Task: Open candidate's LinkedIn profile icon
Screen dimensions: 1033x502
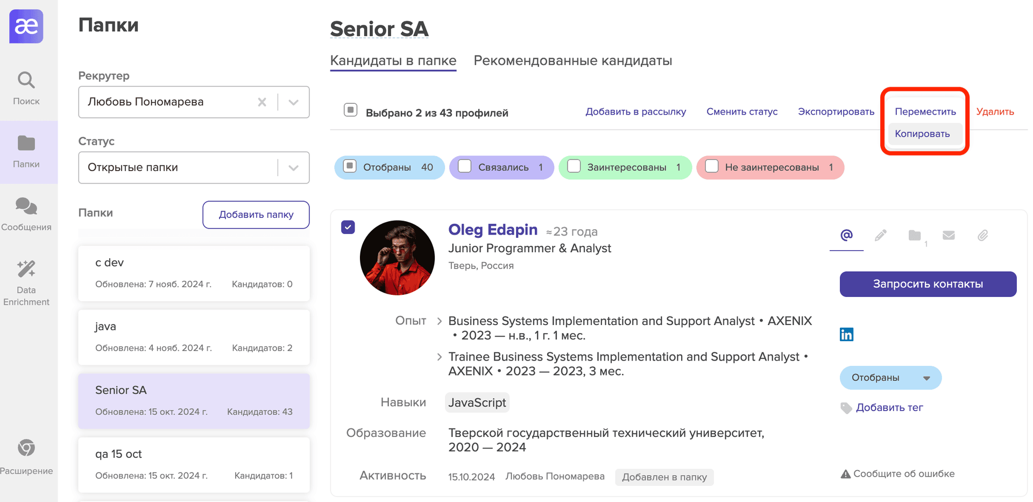Action: [846, 335]
